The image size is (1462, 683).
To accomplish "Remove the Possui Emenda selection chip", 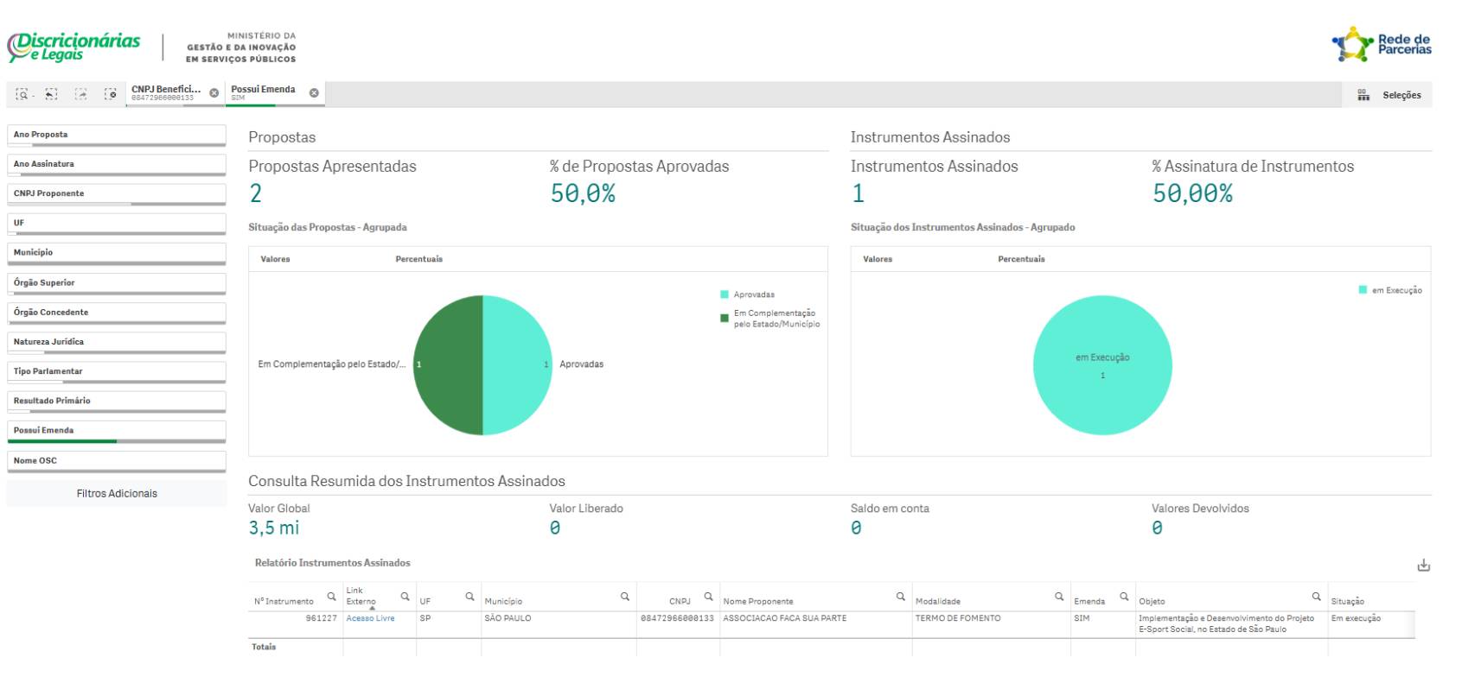I will [x=314, y=93].
